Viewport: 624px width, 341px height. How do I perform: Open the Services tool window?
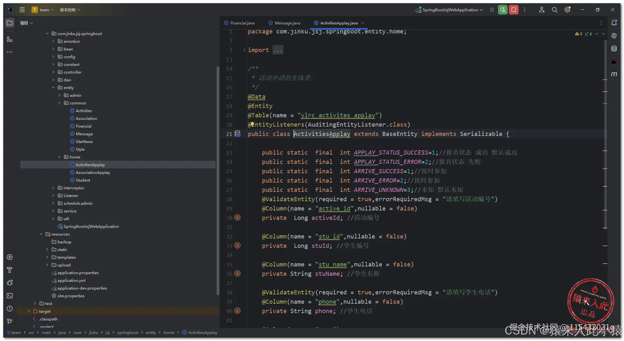coord(10,257)
